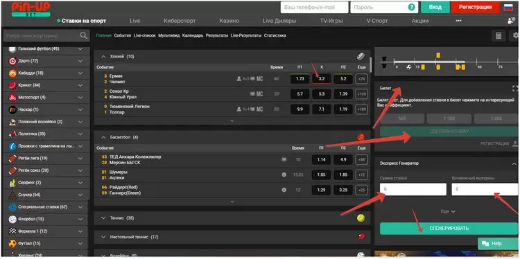
Task: Click the Kabaddi sport icon
Action: click(x=12, y=73)
